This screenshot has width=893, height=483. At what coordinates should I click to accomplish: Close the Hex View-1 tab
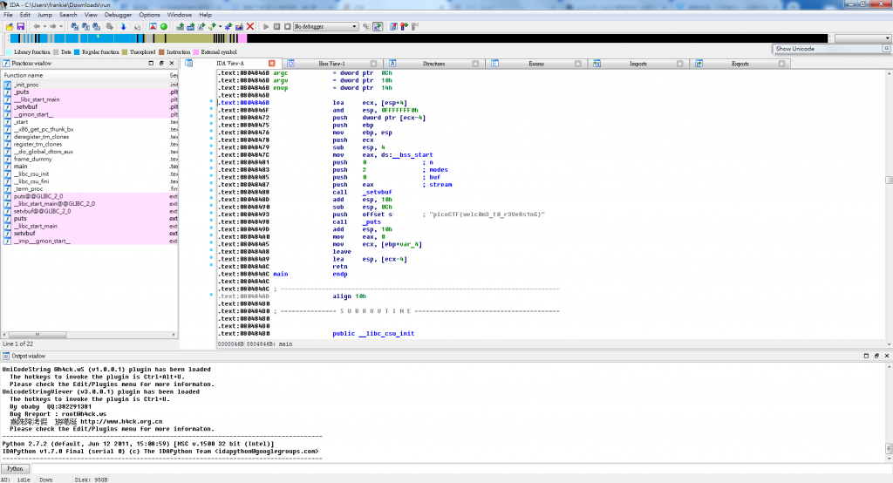tap(373, 64)
